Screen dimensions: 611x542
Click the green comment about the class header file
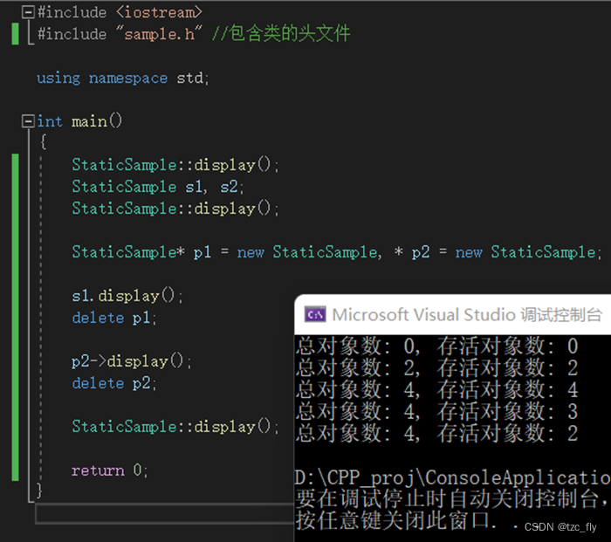(281, 33)
